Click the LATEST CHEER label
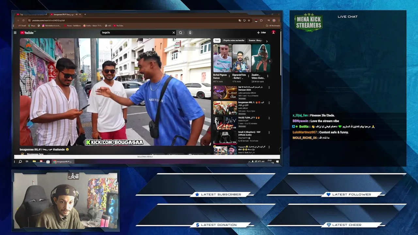The image size is (418, 235). pyautogui.click(x=347, y=225)
